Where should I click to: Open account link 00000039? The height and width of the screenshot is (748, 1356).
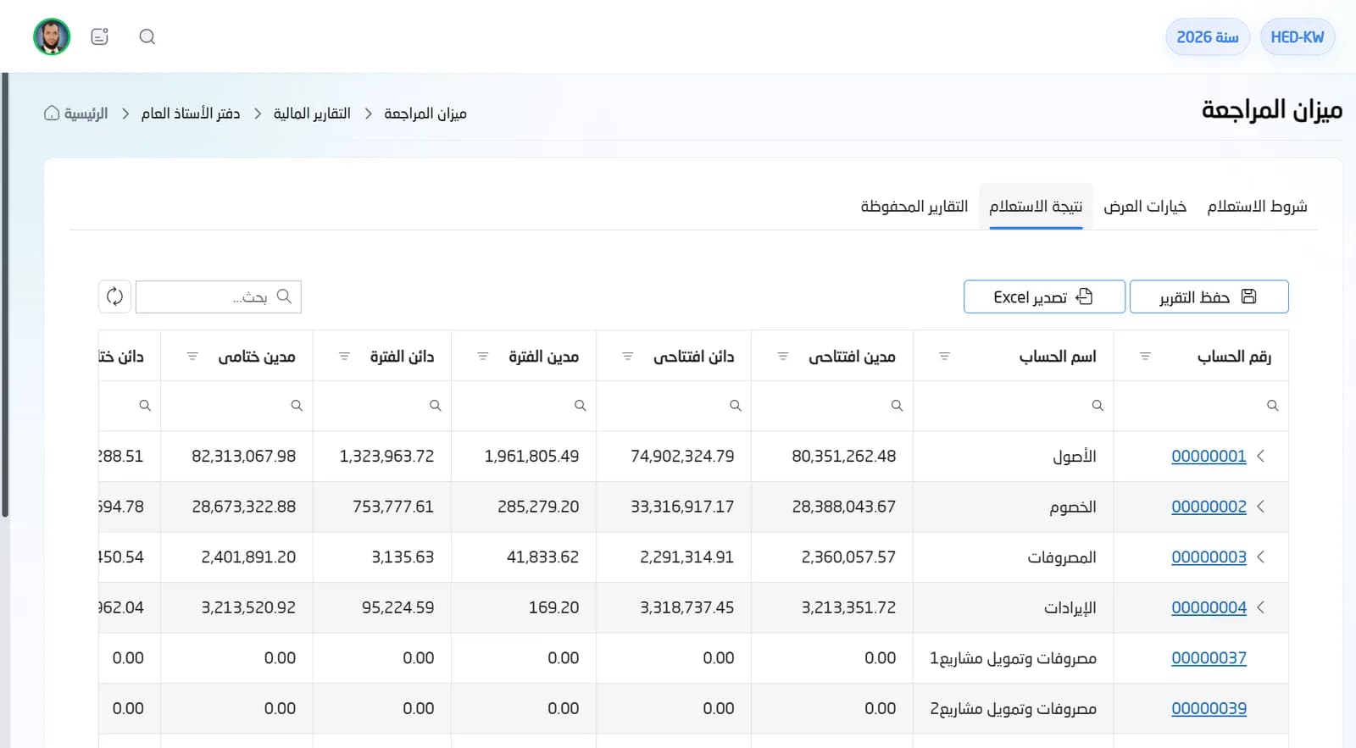(x=1209, y=708)
